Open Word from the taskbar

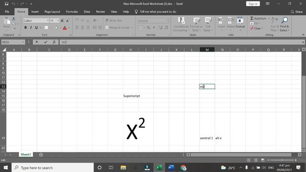[x=171, y=168]
